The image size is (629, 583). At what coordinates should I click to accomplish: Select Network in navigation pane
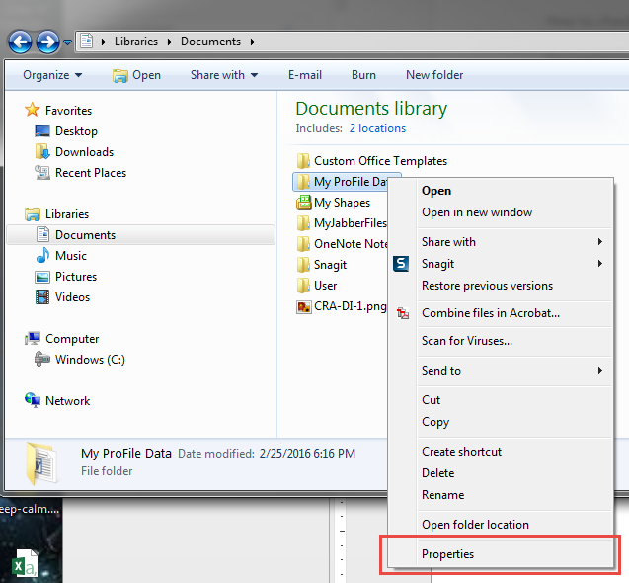coord(57,401)
